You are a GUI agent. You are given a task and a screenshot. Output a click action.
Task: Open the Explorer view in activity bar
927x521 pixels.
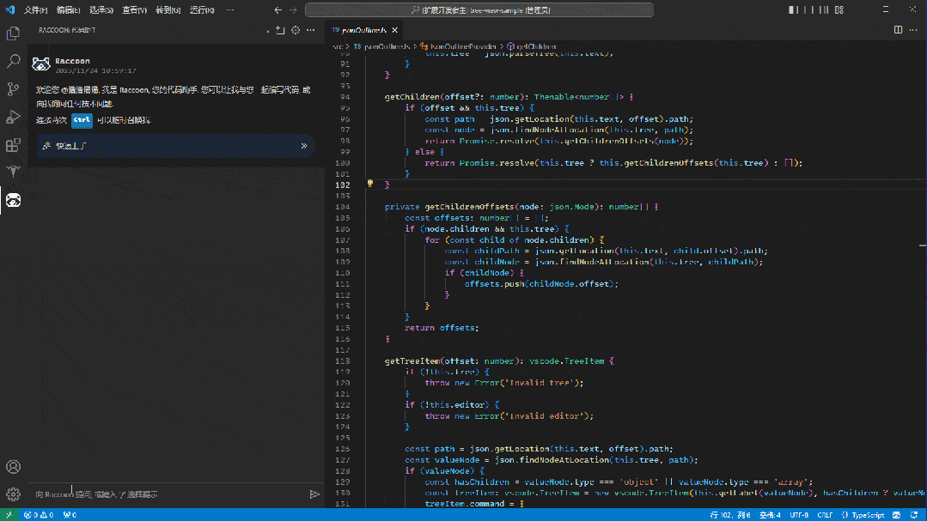tap(13, 33)
